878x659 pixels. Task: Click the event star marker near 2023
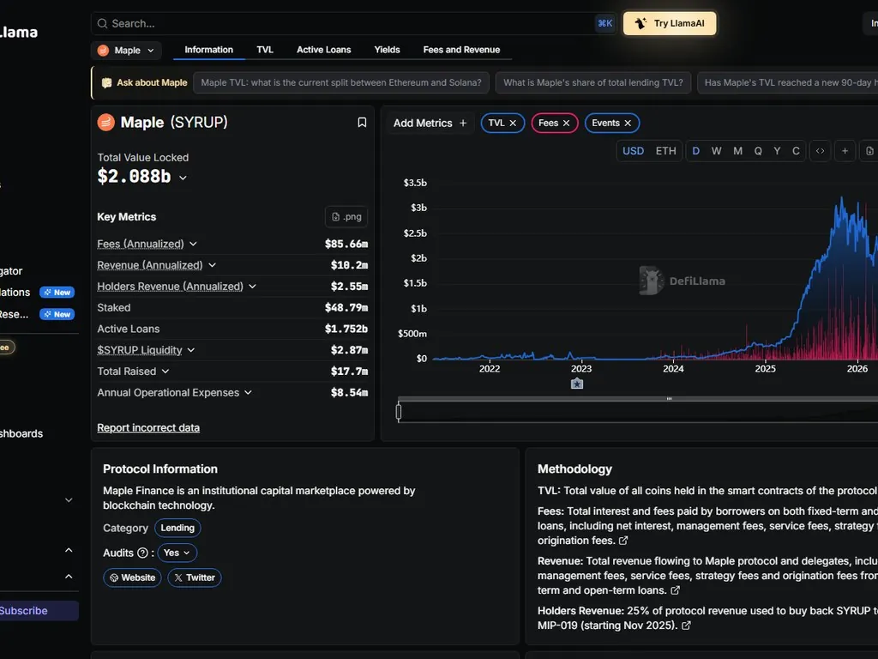click(577, 384)
